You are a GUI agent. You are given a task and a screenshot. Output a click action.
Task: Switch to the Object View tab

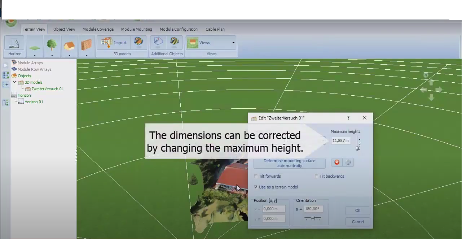click(64, 29)
